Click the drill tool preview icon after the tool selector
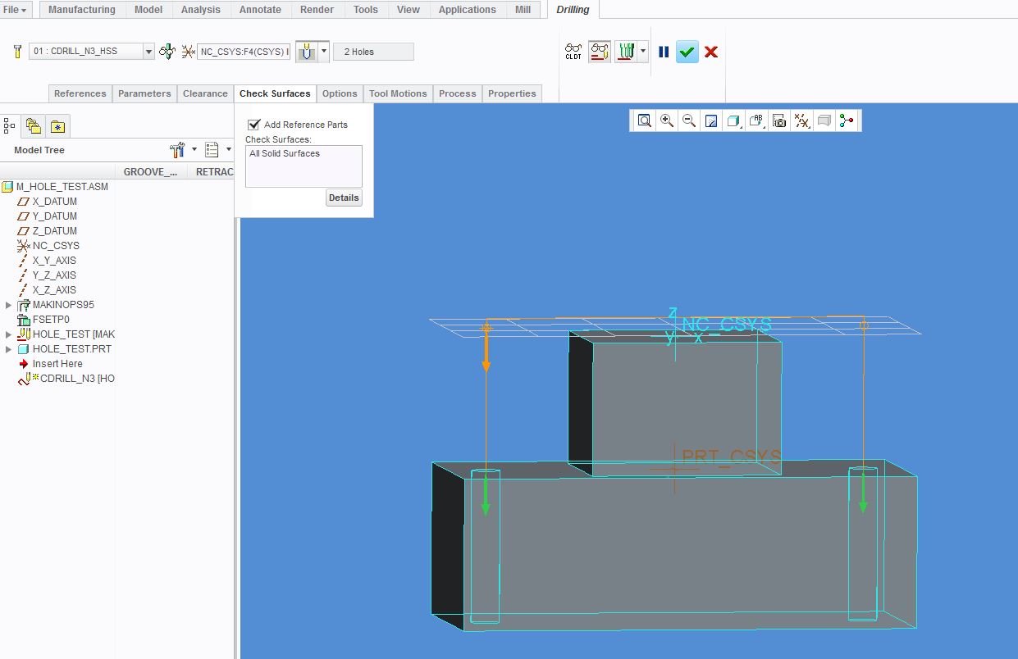1018x659 pixels. click(x=167, y=52)
